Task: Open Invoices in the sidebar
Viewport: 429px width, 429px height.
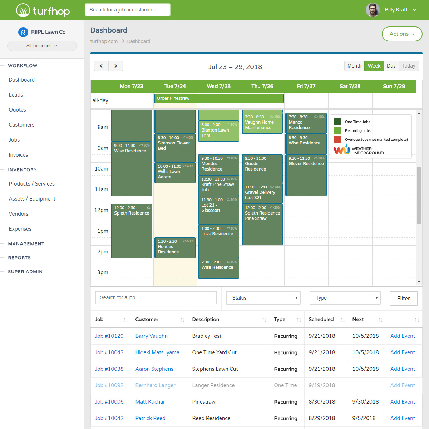Action: point(18,155)
